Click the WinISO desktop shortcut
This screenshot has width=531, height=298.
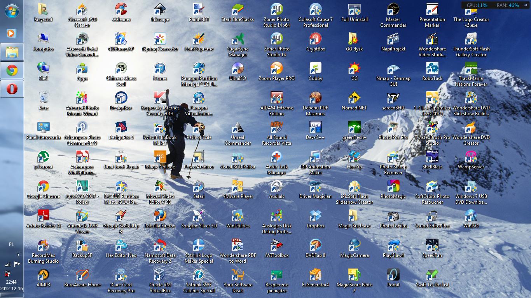pos(471,217)
